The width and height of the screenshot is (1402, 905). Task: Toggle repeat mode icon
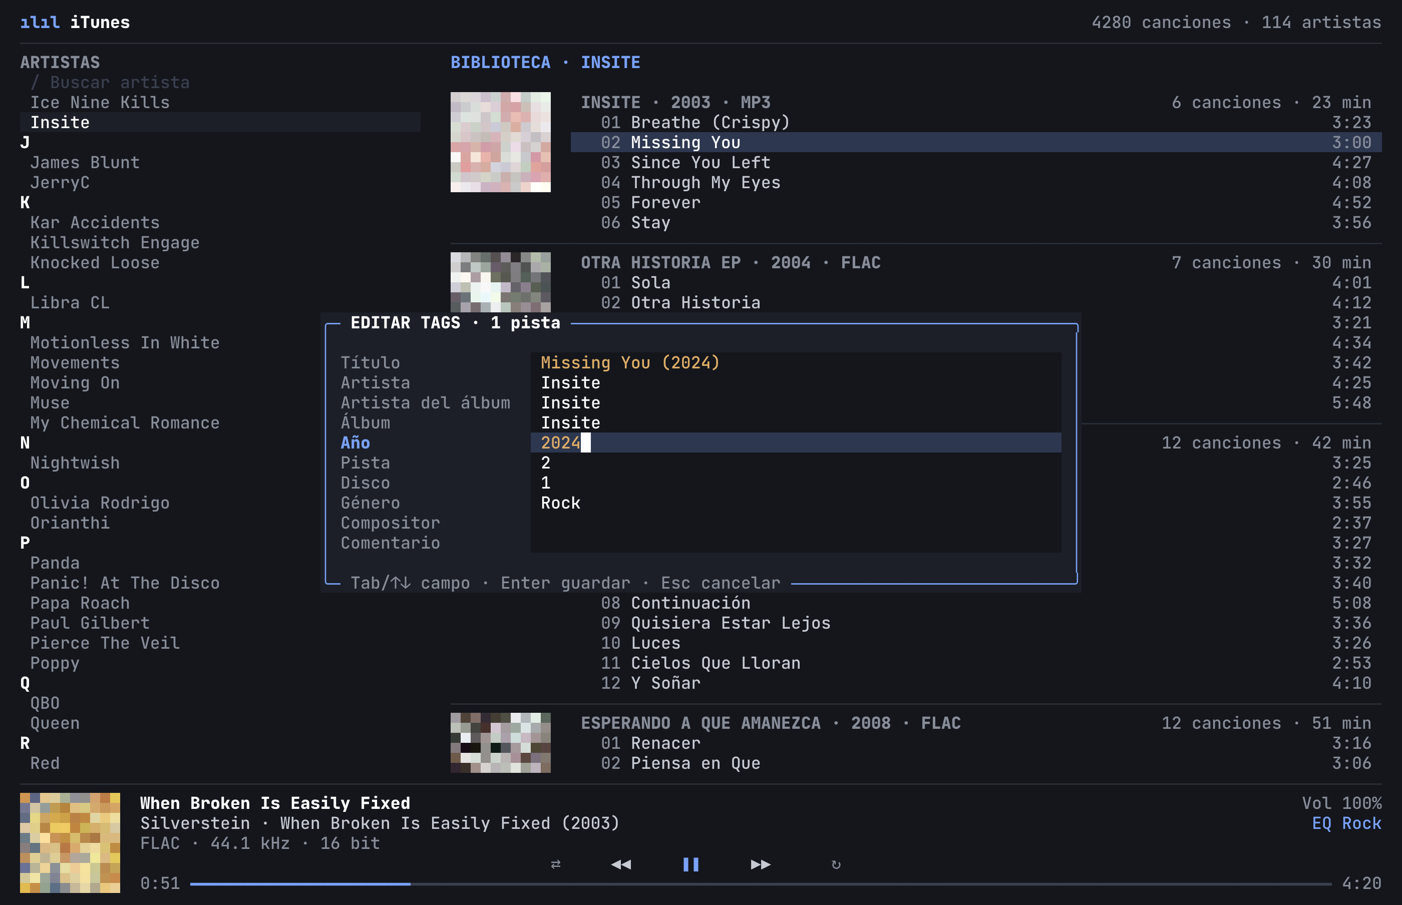click(x=836, y=864)
